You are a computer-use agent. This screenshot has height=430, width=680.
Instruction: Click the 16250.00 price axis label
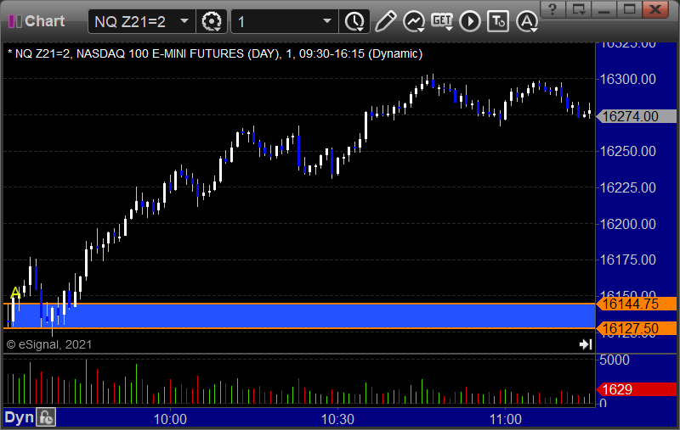pos(627,151)
